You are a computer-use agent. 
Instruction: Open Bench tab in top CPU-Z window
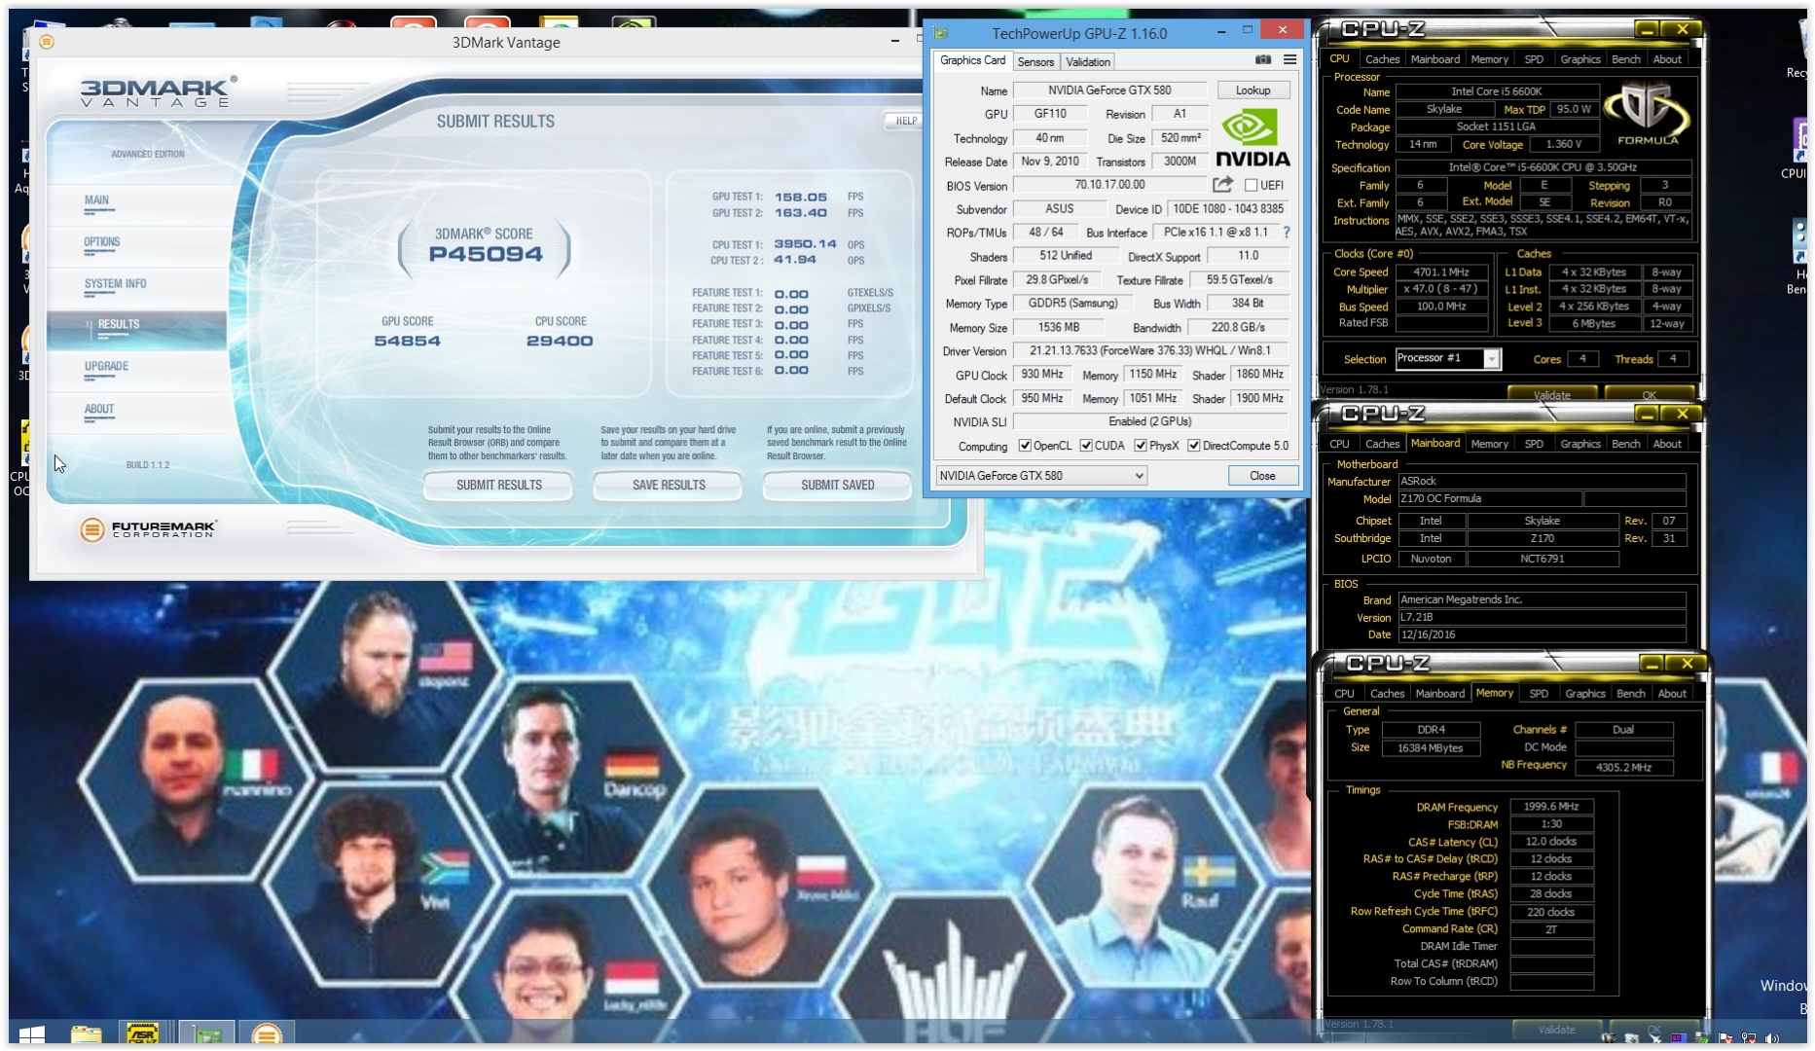tap(1625, 59)
